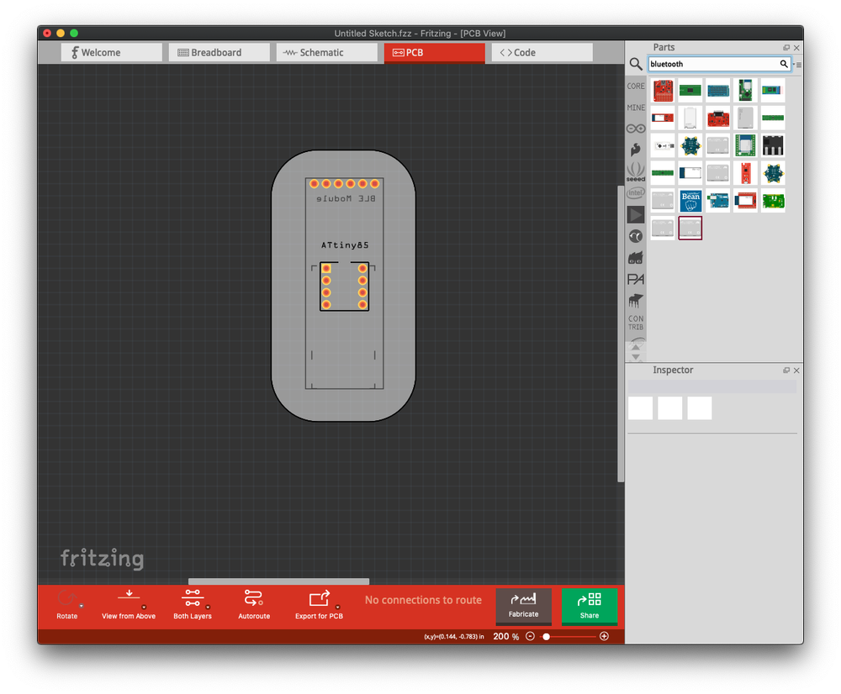Zoom out with the minus icon
This screenshot has width=841, height=694.
click(530, 636)
